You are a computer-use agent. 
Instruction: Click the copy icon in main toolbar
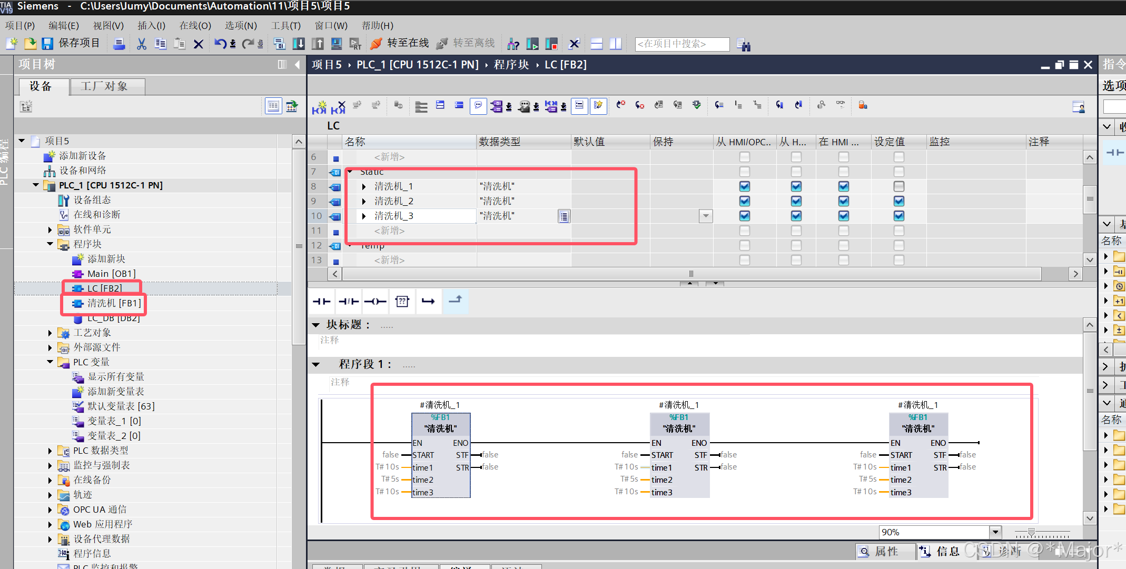point(160,44)
